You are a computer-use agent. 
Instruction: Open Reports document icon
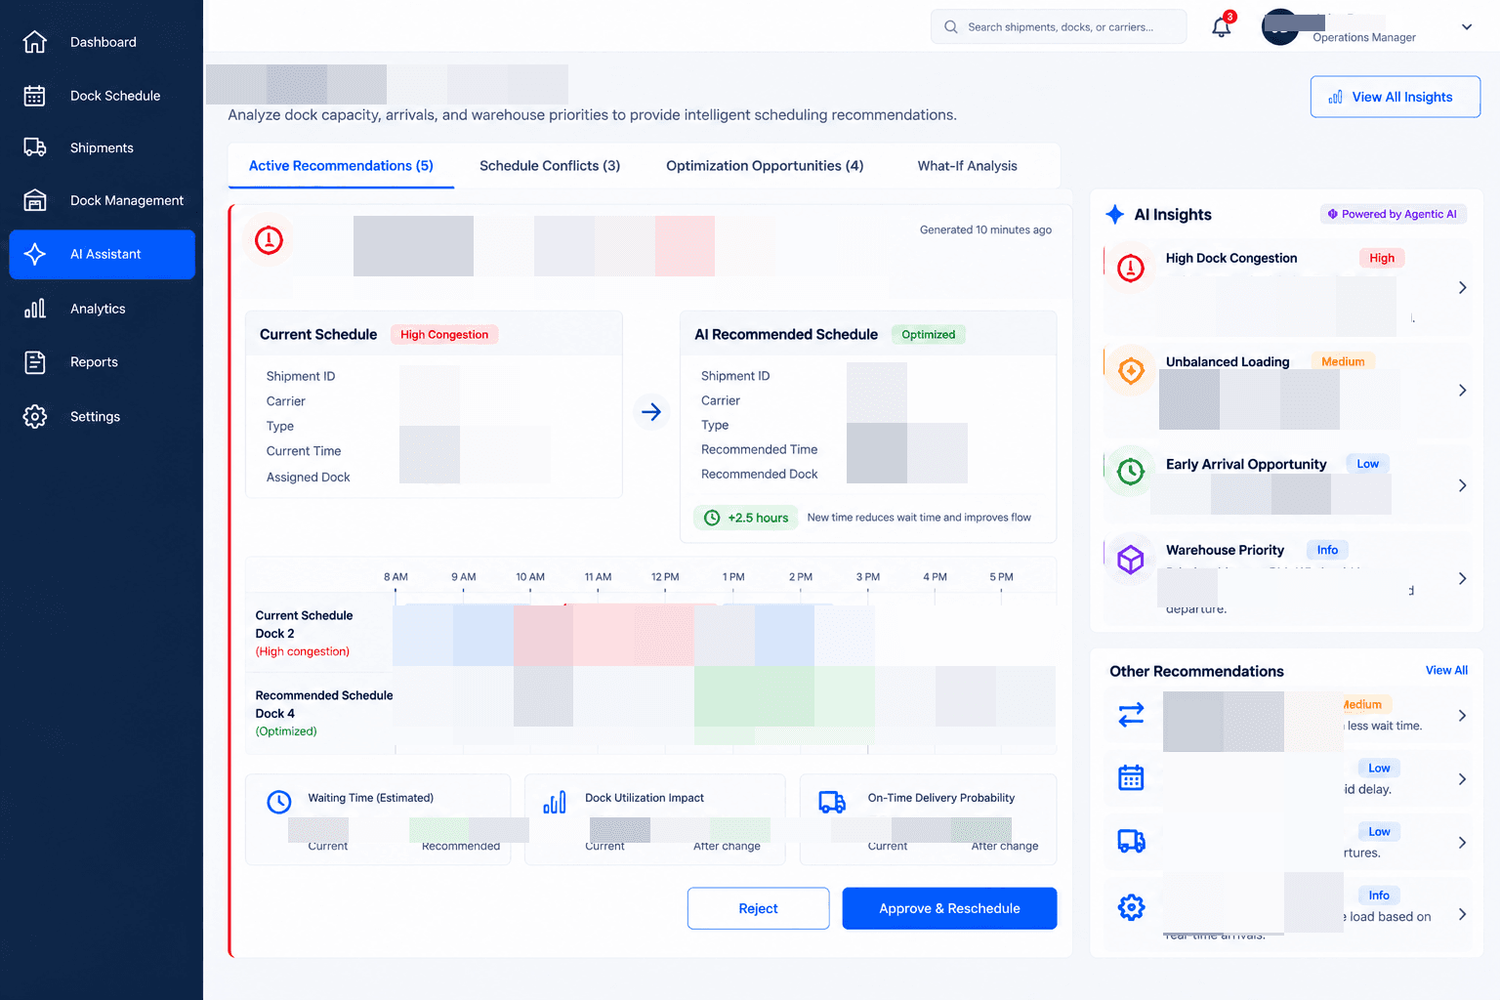35,362
